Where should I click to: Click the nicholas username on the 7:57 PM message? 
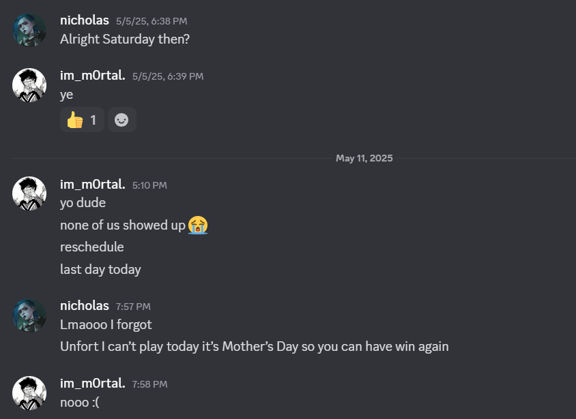tap(85, 306)
